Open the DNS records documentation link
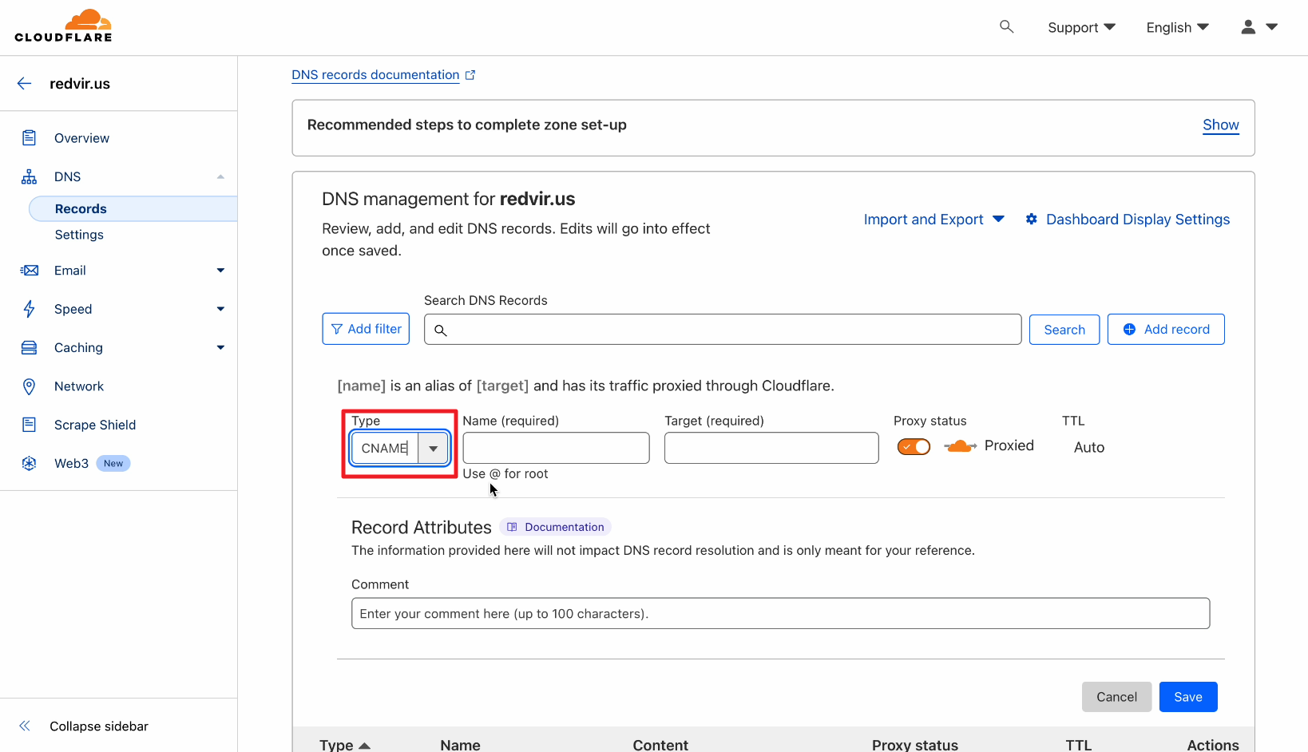Image resolution: width=1308 pixels, height=752 pixels. (x=375, y=75)
